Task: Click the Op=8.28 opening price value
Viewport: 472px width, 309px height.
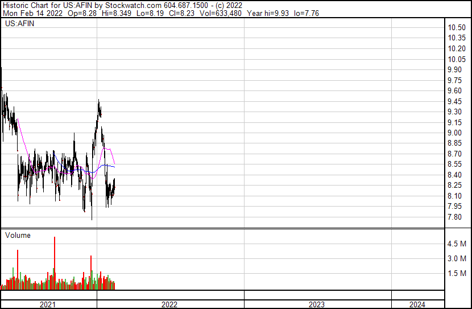Action: coord(82,13)
